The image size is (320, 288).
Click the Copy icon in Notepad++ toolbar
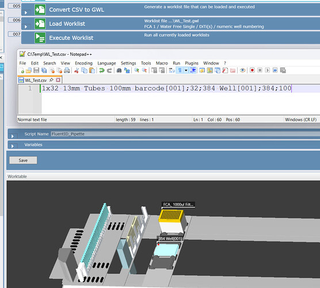coord(84,70)
